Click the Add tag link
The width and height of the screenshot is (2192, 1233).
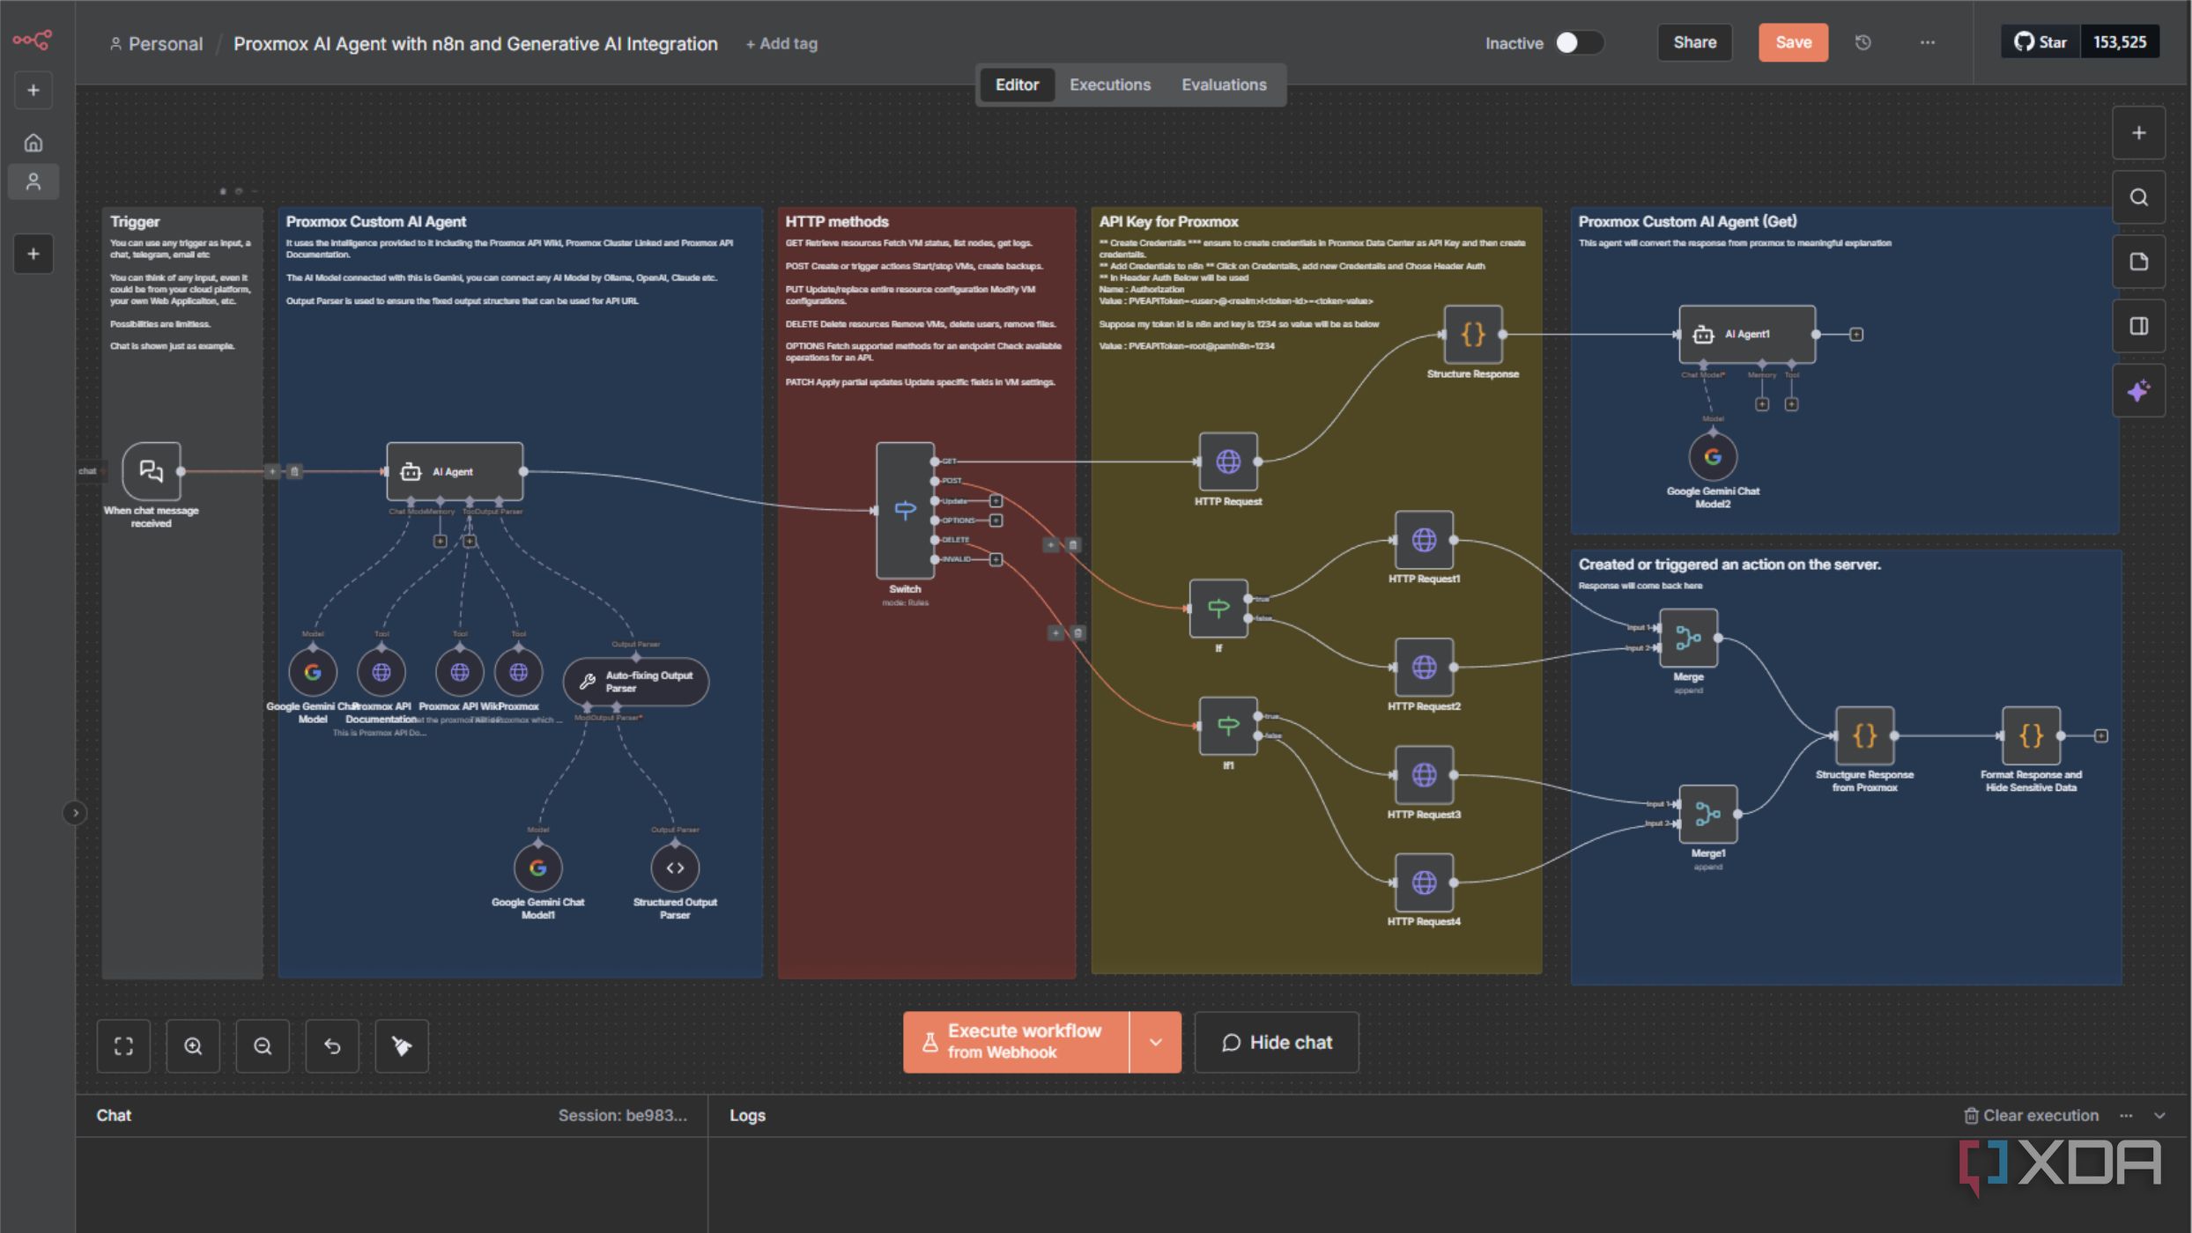781,43
